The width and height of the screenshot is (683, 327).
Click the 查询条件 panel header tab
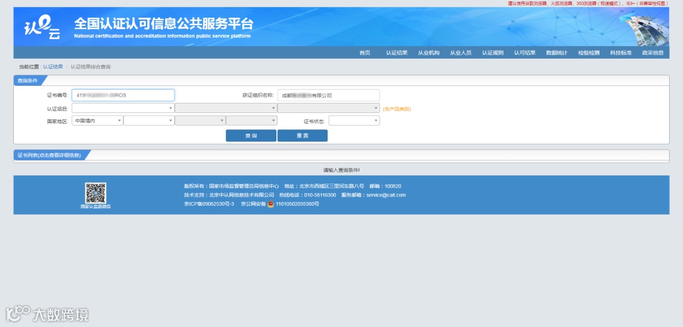pyautogui.click(x=27, y=80)
